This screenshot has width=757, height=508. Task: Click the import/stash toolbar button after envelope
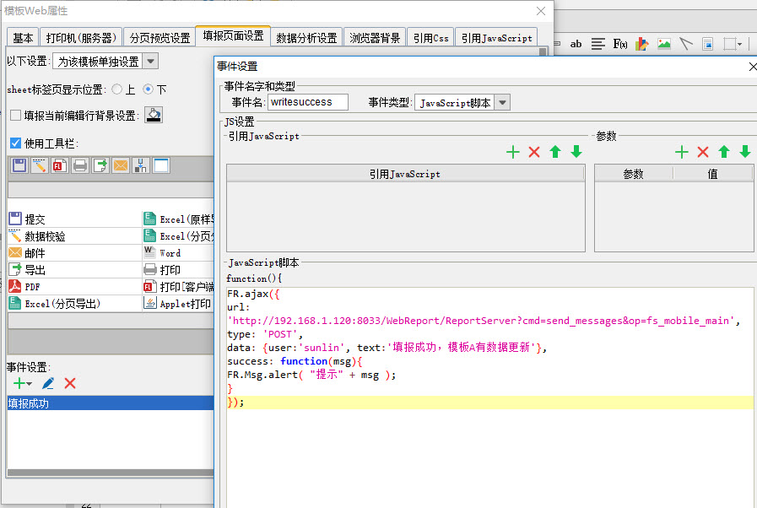[141, 165]
